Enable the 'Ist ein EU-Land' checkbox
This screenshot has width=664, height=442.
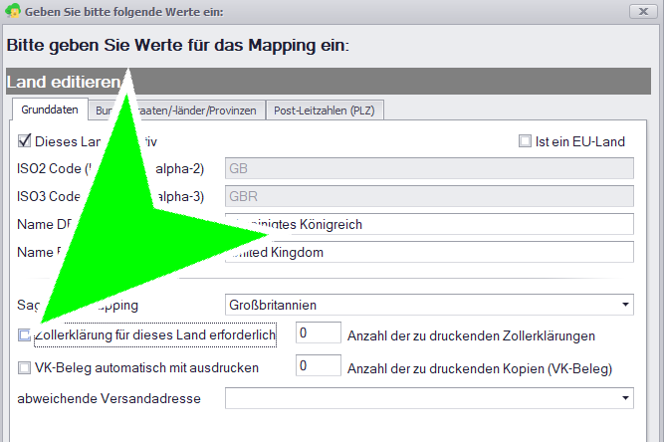coord(525,141)
